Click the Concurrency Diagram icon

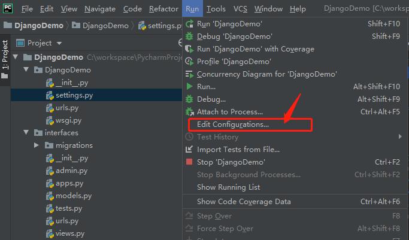pos(189,74)
